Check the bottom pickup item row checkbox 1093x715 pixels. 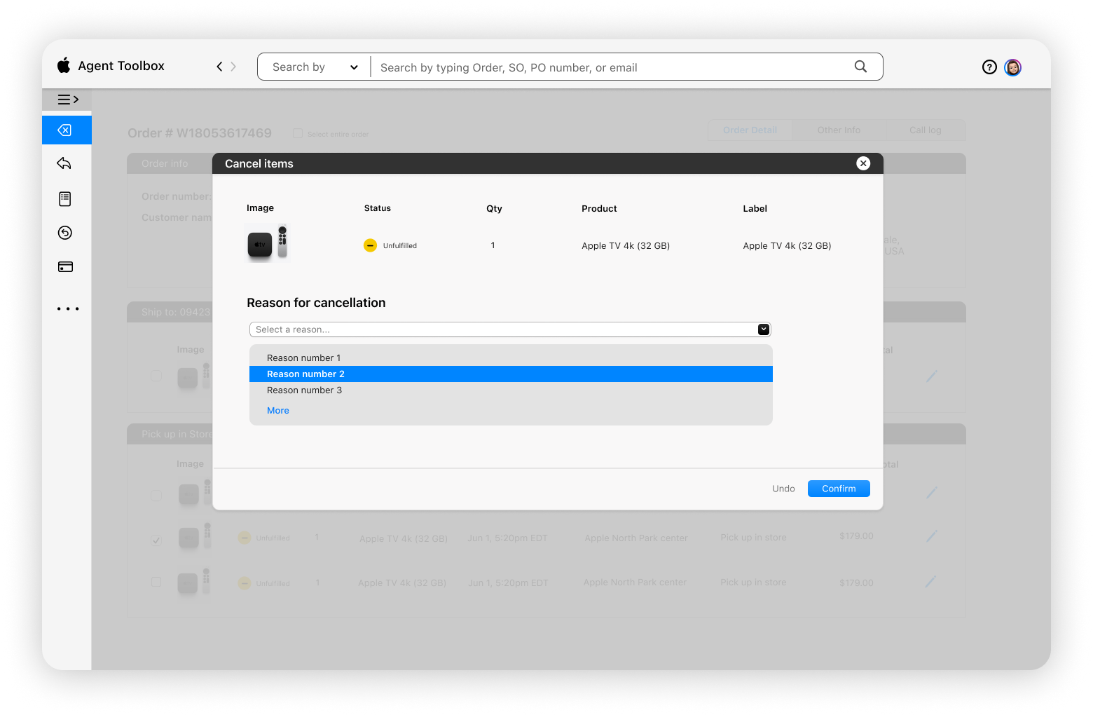click(x=156, y=582)
